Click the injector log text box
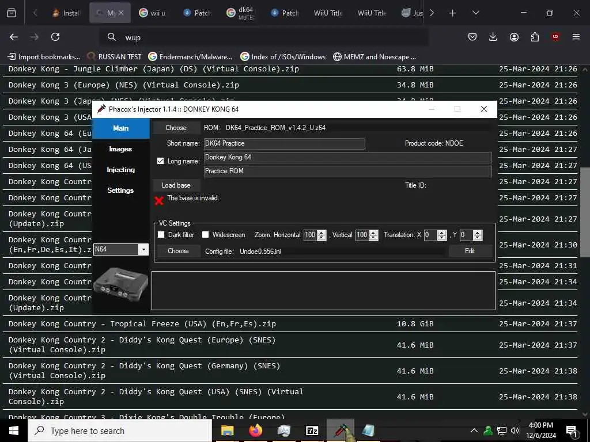The width and height of the screenshot is (590, 442). pos(323,291)
